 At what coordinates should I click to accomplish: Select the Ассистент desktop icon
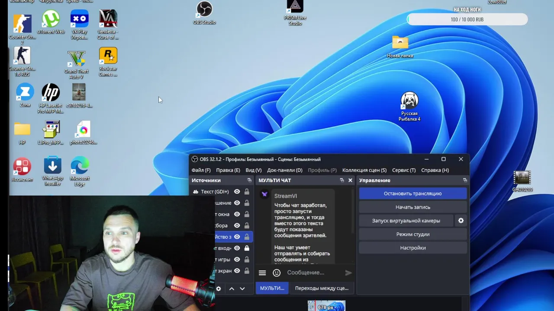22,170
